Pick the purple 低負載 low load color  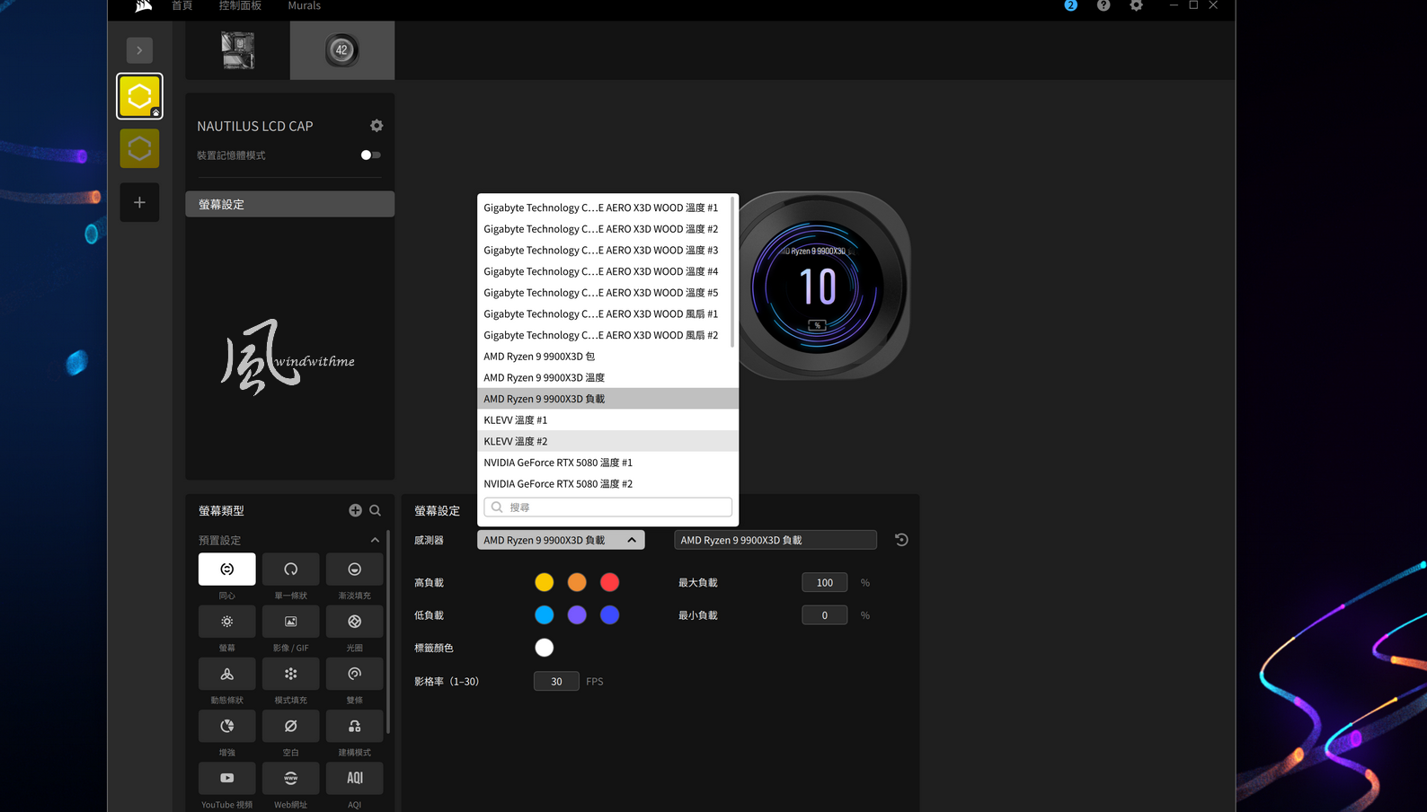(577, 615)
